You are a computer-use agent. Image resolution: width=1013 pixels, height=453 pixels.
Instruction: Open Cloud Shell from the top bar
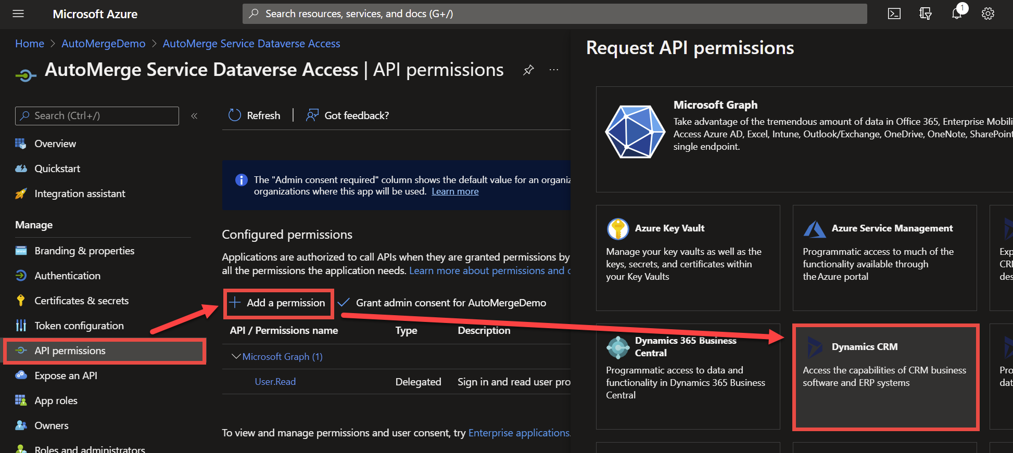[x=894, y=14]
